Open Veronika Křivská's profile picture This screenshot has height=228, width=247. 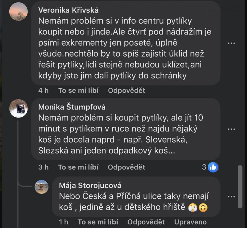click(18, 12)
